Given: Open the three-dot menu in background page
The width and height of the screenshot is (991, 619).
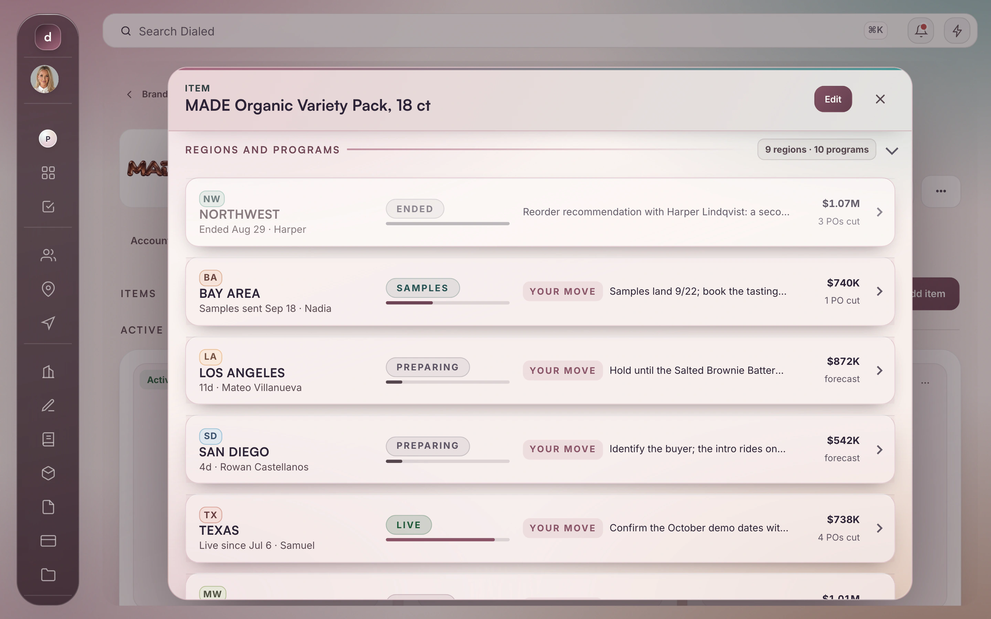Looking at the screenshot, I should tap(941, 191).
